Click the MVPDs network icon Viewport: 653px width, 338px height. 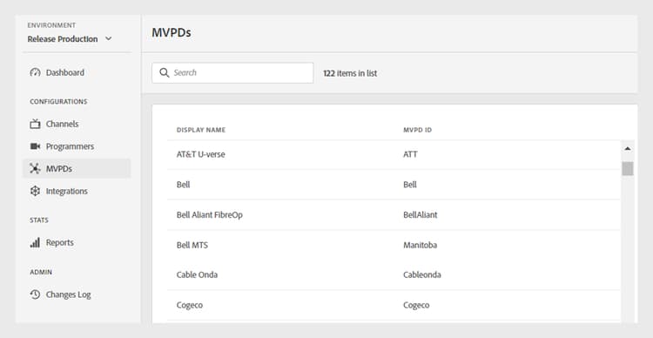point(35,169)
